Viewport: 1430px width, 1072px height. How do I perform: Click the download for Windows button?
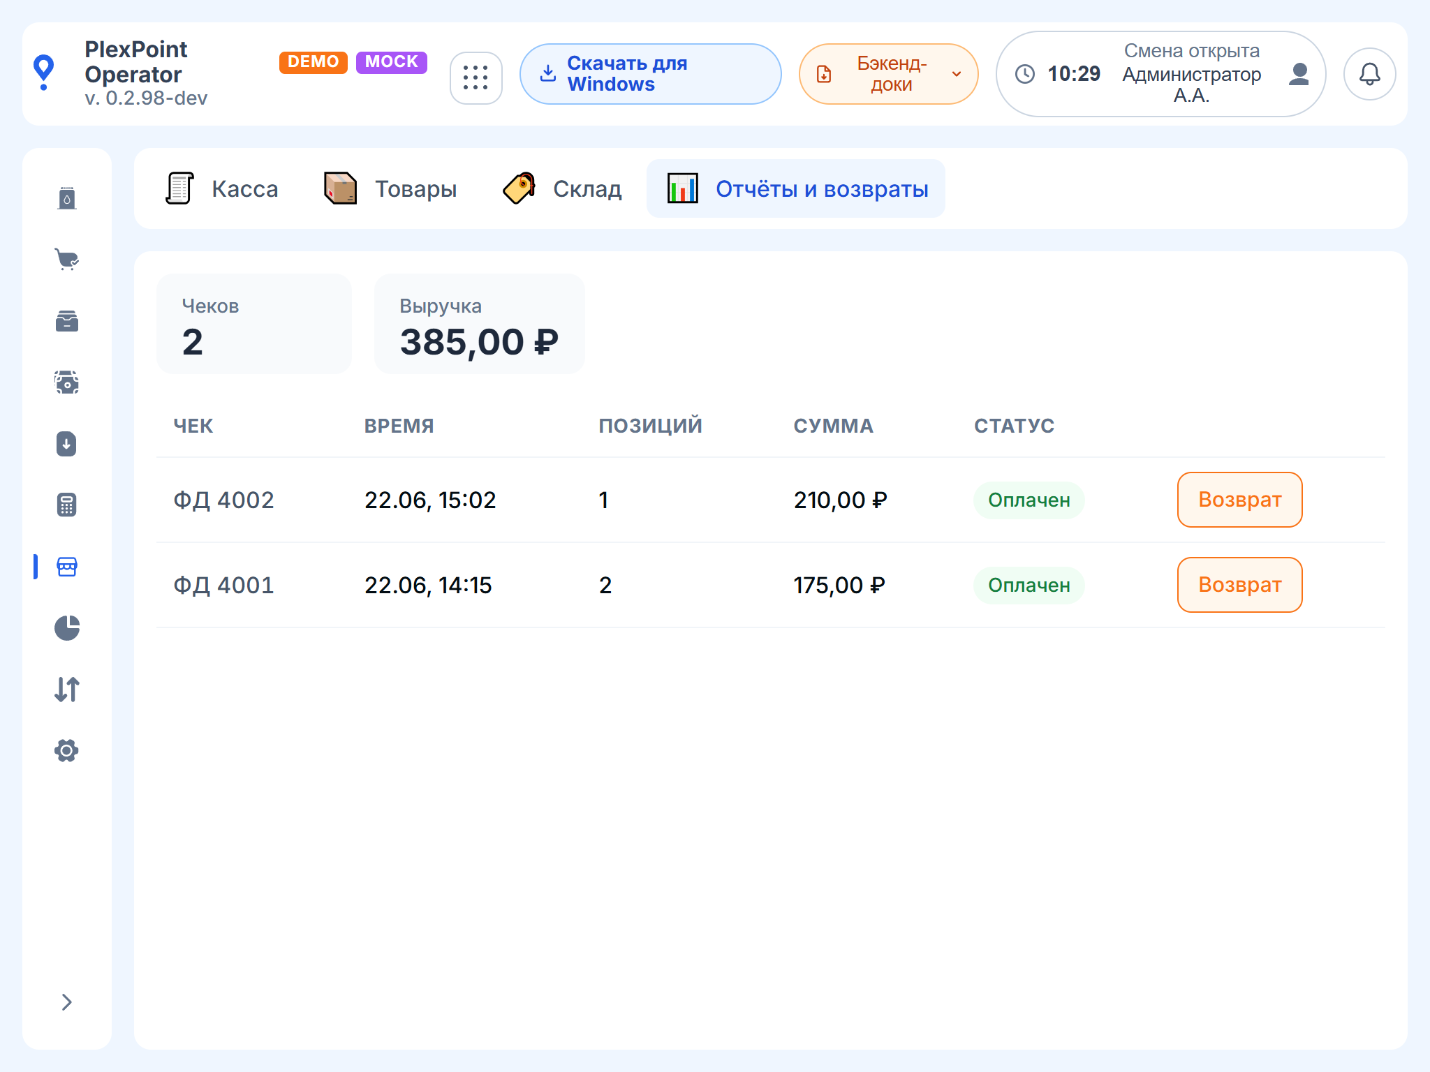(650, 74)
